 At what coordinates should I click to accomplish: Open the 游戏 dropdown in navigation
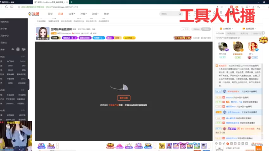[x=95, y=14]
